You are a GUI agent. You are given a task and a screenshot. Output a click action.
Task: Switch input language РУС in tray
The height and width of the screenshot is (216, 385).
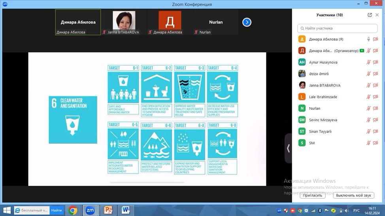click(356, 210)
